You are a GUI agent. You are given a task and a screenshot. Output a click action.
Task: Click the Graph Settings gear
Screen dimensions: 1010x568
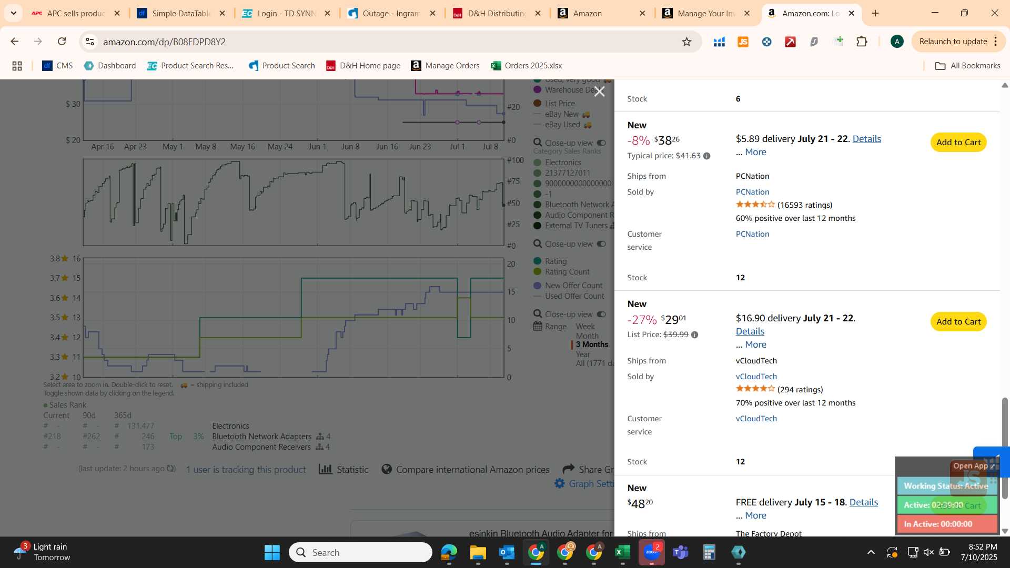tap(560, 483)
